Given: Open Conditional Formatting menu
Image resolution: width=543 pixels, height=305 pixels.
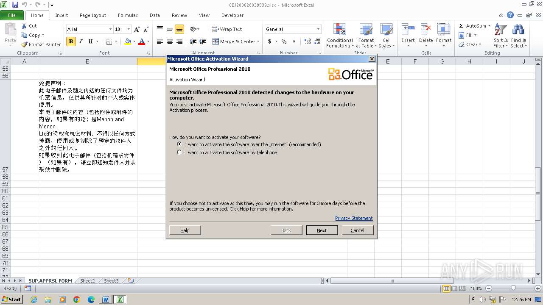Looking at the screenshot, I should point(340,36).
